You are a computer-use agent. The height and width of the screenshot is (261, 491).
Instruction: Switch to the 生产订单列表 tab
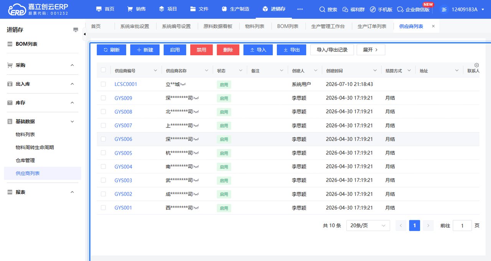point(372,26)
